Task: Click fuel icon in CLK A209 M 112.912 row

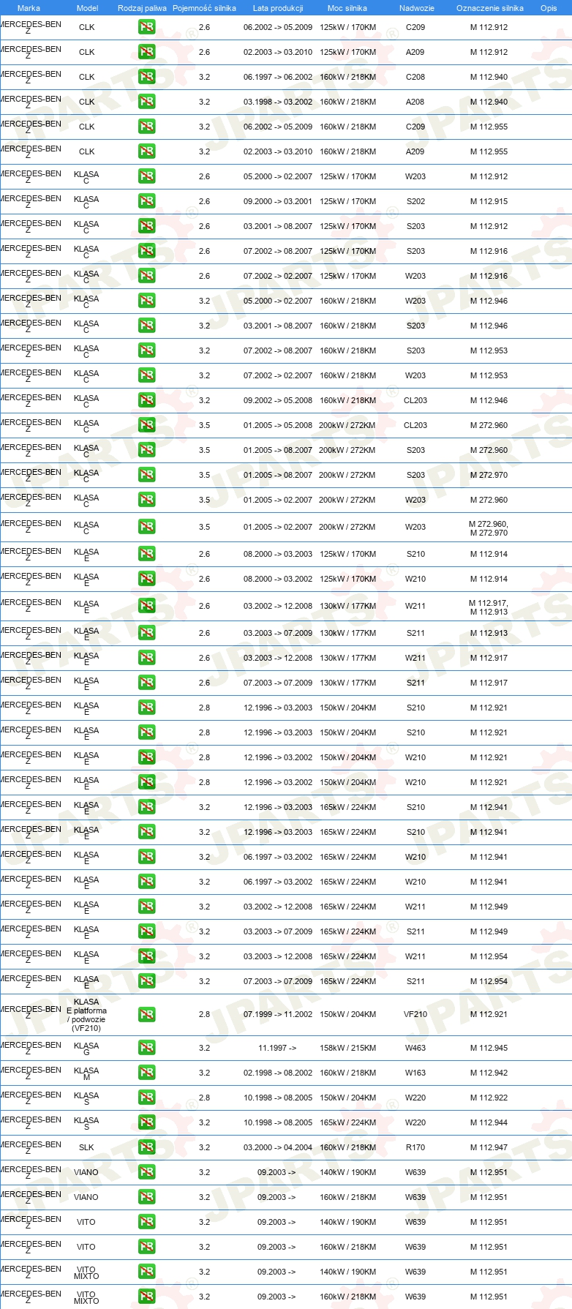Action: coord(147,52)
